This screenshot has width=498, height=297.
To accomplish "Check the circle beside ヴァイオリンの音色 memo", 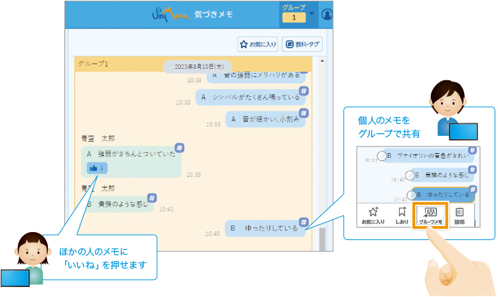I will [382, 156].
